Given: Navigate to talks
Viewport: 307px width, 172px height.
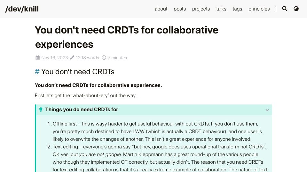Looking at the screenshot, I should [x=221, y=9].
